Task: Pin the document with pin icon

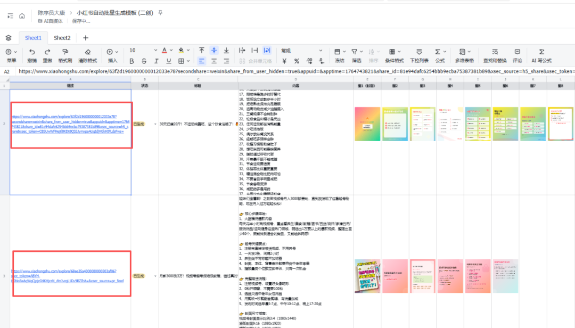Action: (160, 13)
